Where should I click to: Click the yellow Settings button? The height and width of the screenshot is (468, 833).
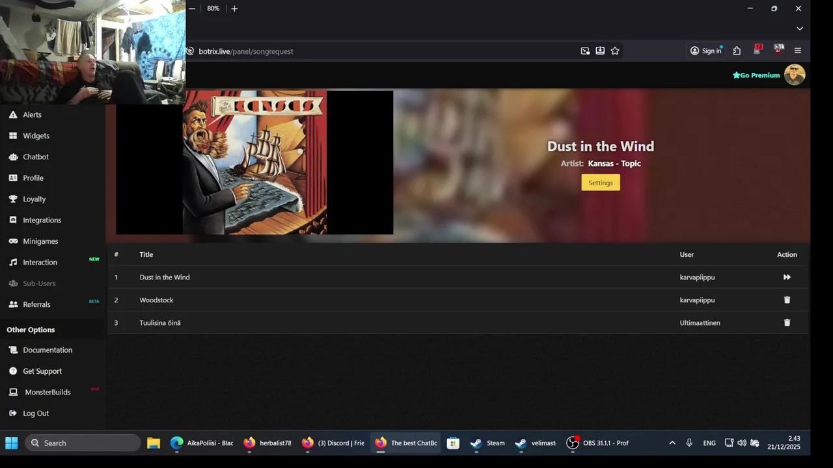pyautogui.click(x=601, y=183)
